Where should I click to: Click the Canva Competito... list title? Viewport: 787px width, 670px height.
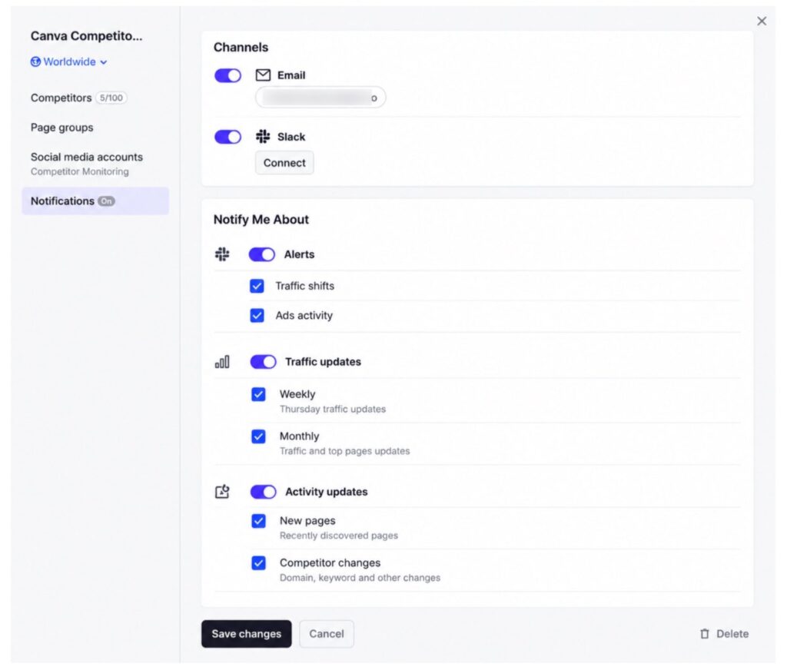coord(86,36)
